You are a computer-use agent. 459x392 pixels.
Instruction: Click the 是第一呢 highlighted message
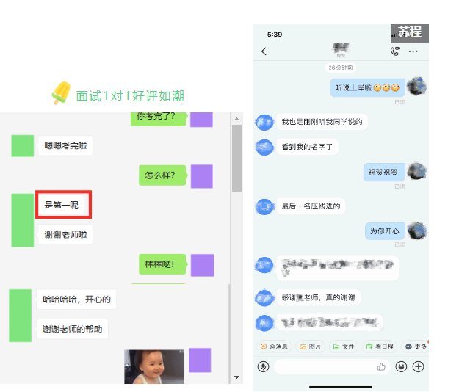(63, 205)
